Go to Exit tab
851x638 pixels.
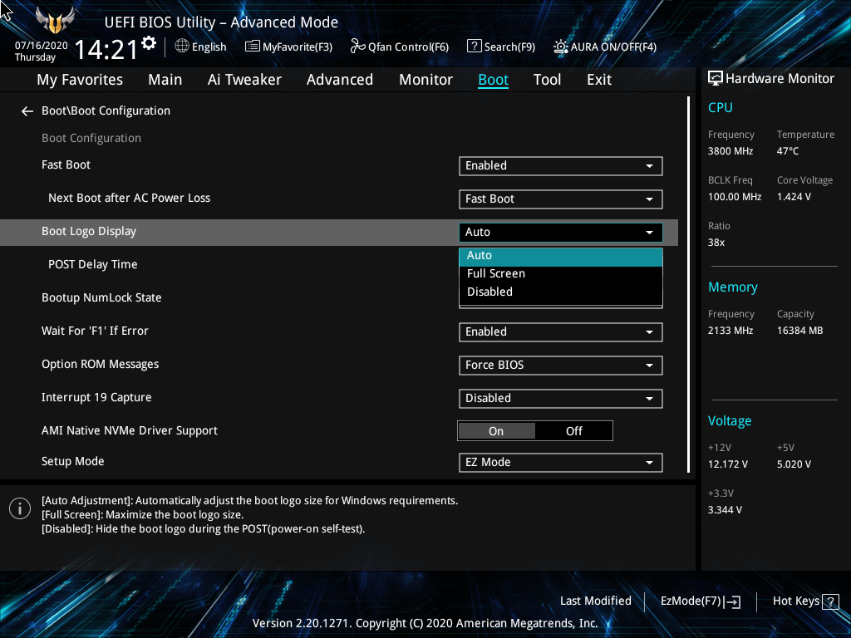point(599,80)
